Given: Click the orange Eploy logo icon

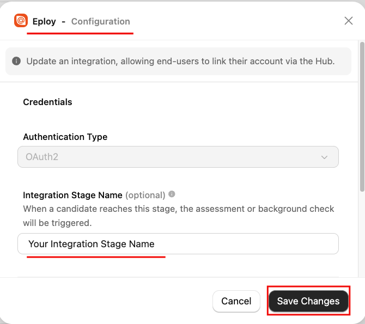Looking at the screenshot, I should click(21, 21).
